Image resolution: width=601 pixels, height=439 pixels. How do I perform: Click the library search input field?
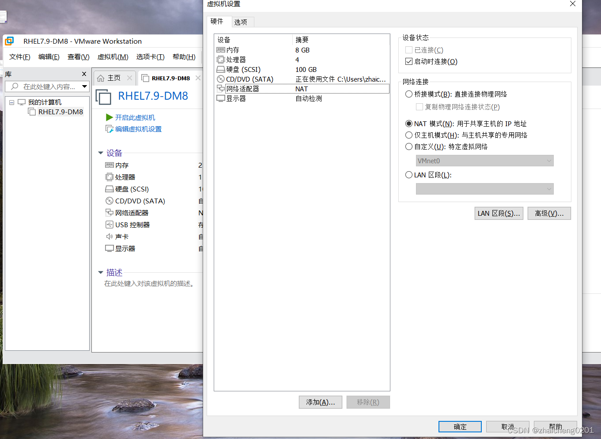click(x=47, y=86)
